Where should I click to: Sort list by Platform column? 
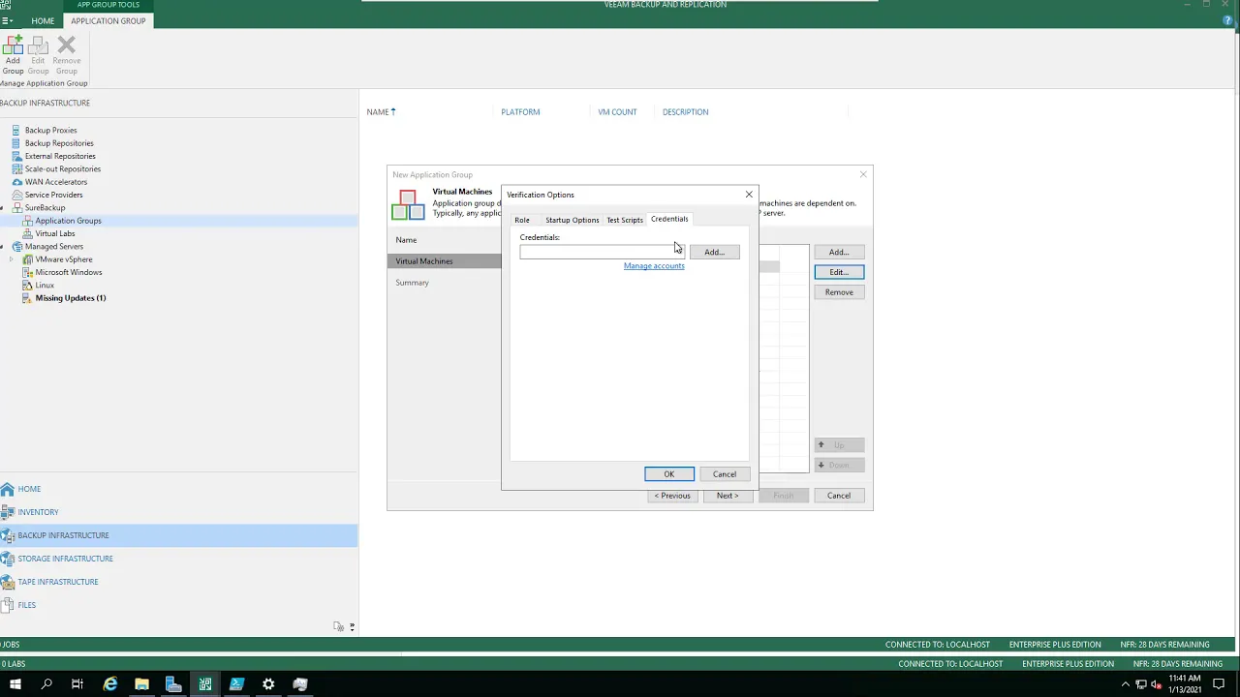pos(520,112)
